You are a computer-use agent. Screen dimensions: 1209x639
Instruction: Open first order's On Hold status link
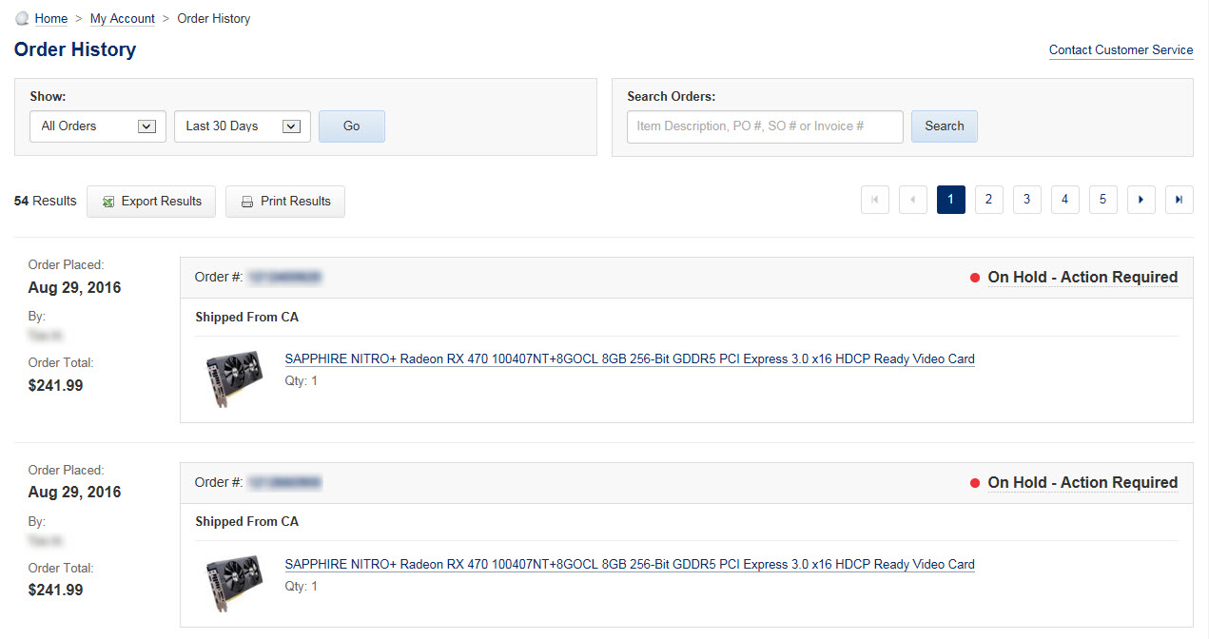pos(1082,278)
